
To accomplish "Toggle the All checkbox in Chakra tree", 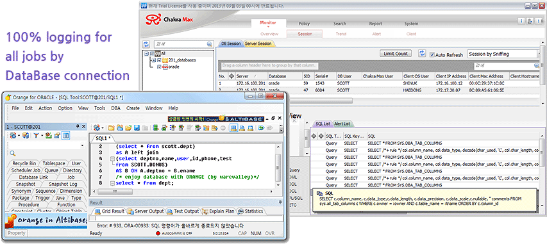I will point(151,54).
